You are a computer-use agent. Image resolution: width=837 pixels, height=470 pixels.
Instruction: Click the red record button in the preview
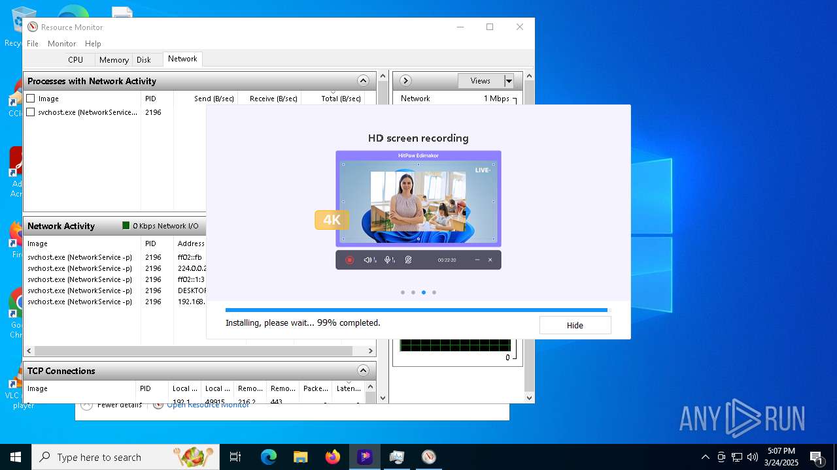(x=350, y=260)
